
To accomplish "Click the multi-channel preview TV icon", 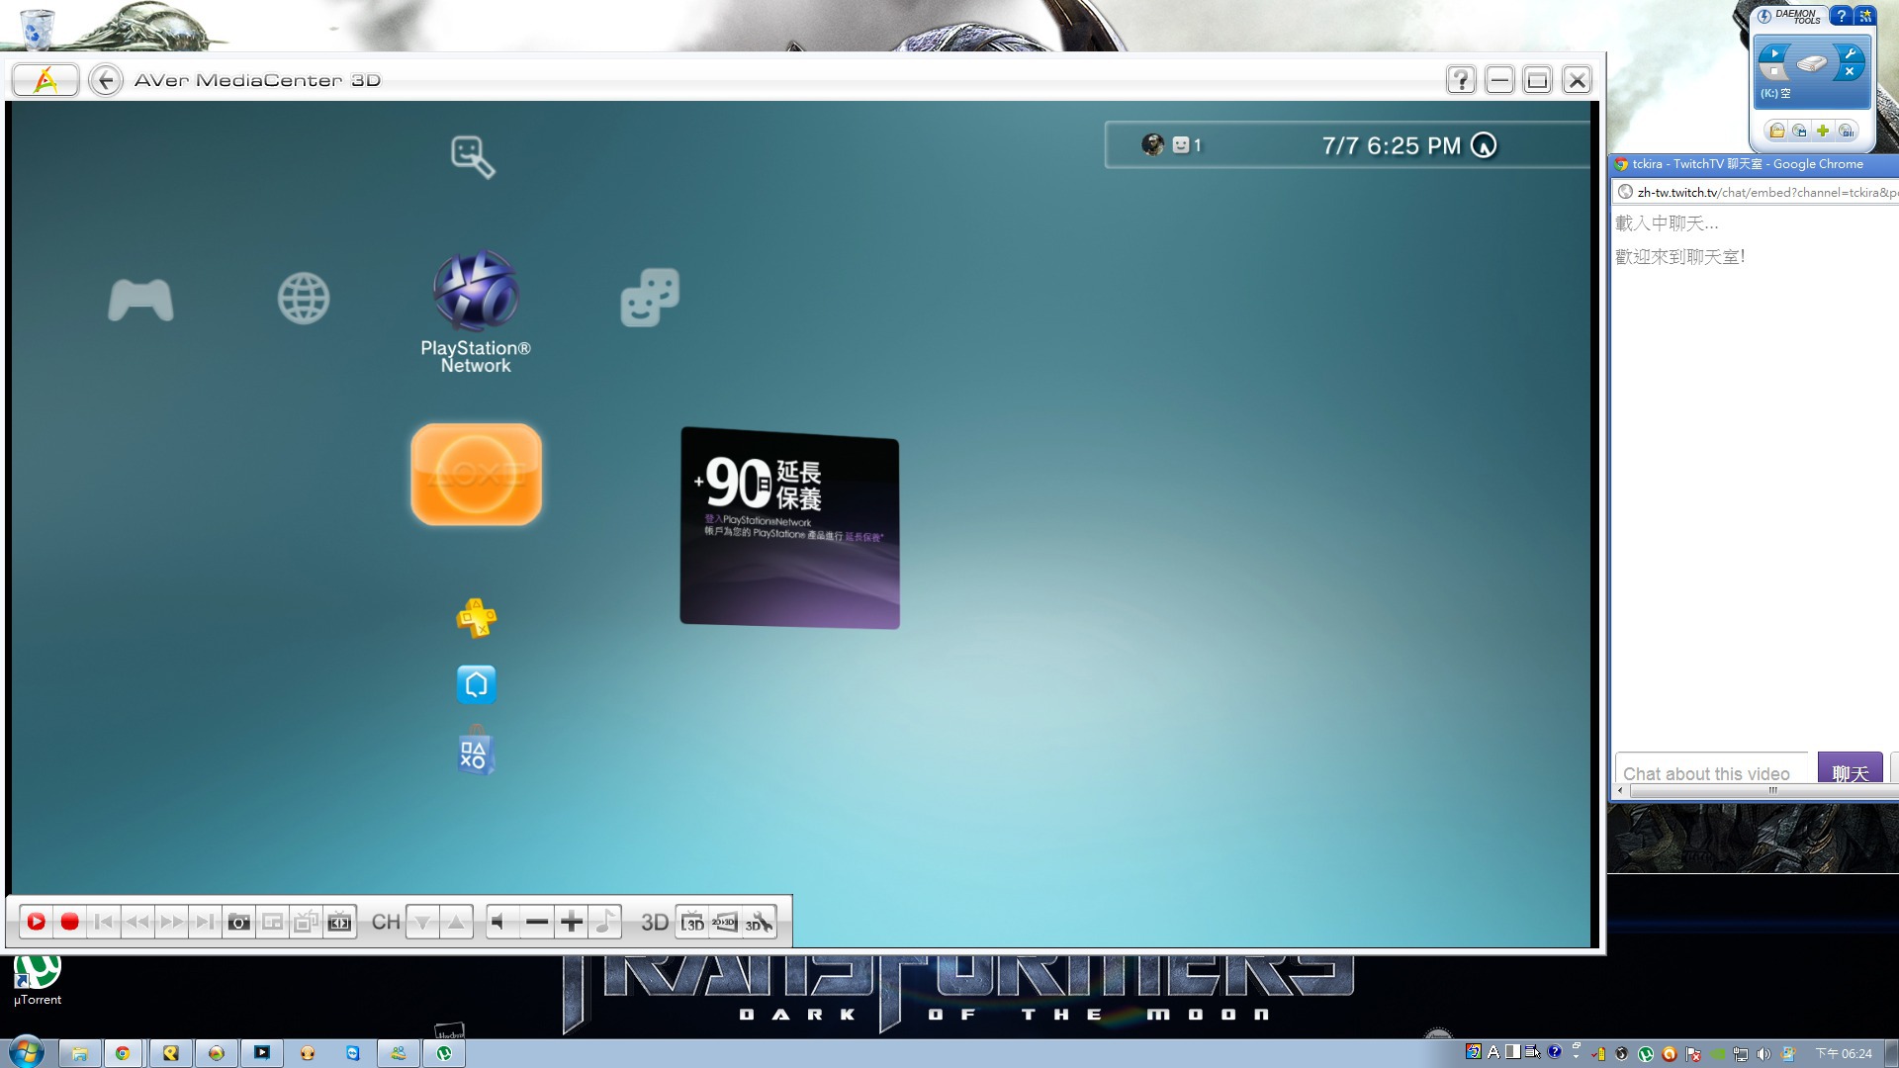I will pyautogui.click(x=306, y=922).
